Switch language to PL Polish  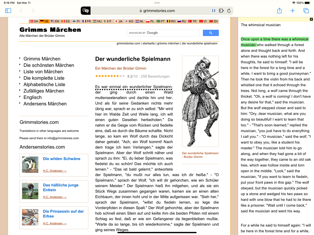(x=150, y=21)
